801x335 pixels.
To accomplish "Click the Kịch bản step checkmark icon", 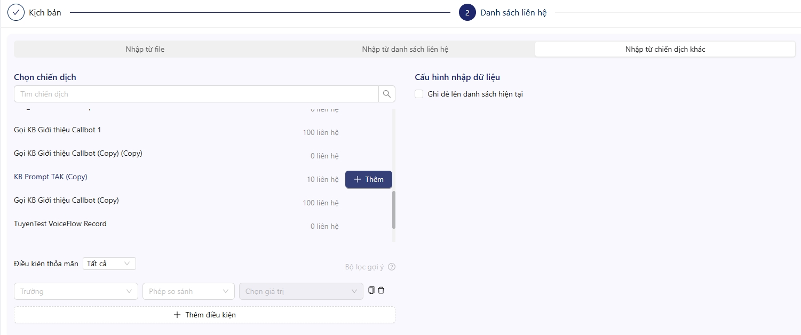I will tap(16, 12).
